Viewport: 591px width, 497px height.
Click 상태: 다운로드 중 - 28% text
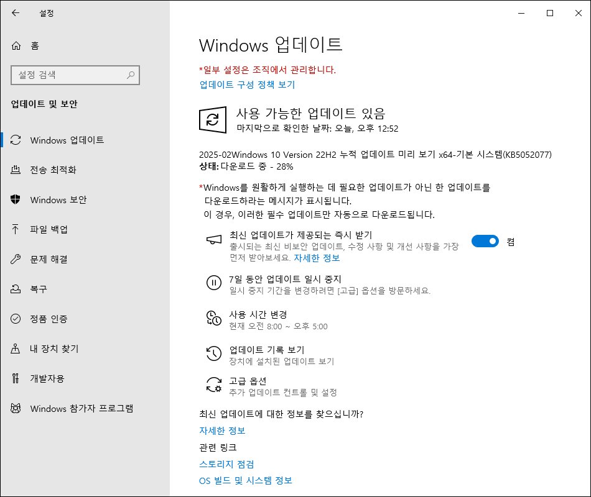pos(246,166)
